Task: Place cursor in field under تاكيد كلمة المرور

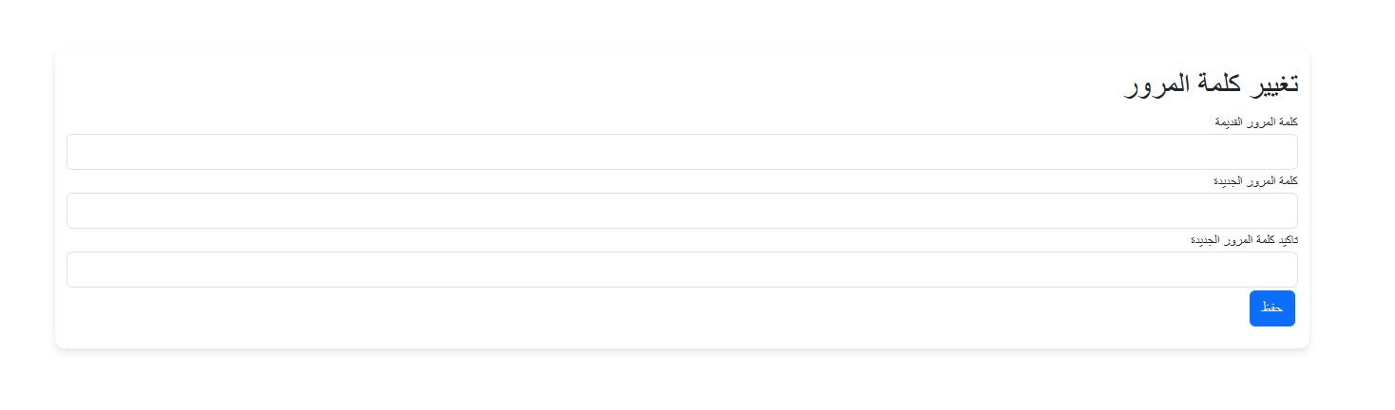Action: (x=682, y=270)
